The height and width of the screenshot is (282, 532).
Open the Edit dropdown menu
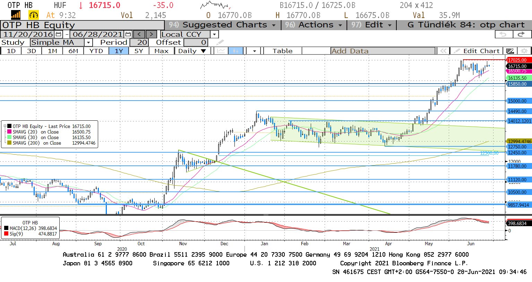coord(371,25)
